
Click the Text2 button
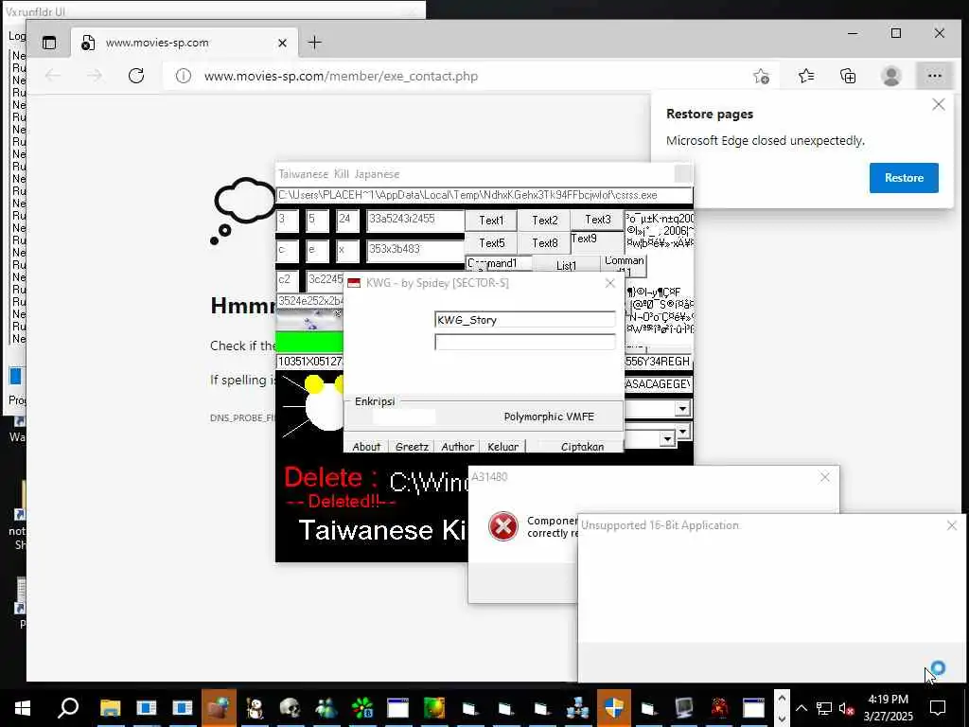[544, 220]
